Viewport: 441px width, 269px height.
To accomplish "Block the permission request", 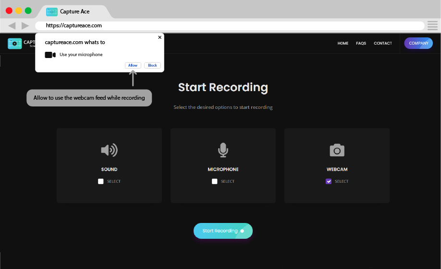I will (x=152, y=65).
